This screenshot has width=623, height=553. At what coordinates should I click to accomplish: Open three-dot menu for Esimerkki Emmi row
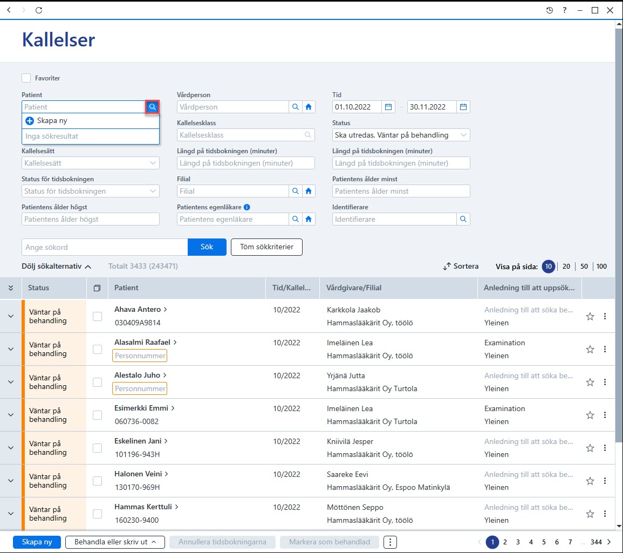pos(605,415)
